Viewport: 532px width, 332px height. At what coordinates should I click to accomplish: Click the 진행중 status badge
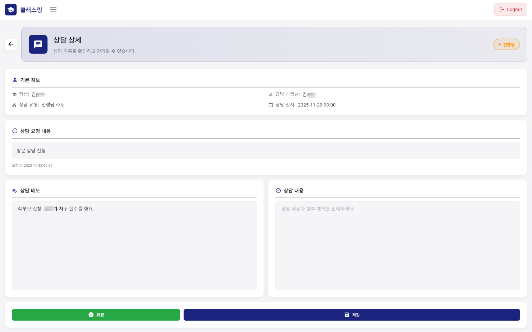506,44
